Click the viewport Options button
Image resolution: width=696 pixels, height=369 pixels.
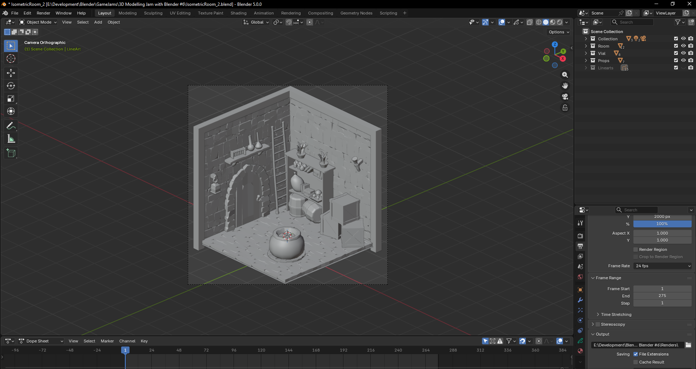tap(559, 32)
